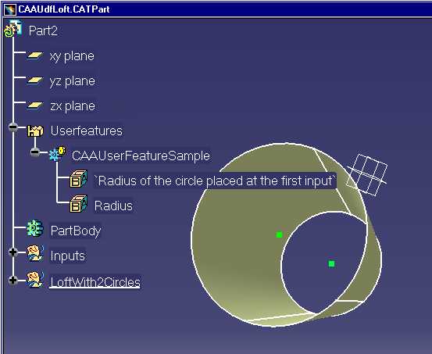Image resolution: width=432 pixels, height=354 pixels.
Task: Click the Part2 root node icon
Action: [12, 29]
